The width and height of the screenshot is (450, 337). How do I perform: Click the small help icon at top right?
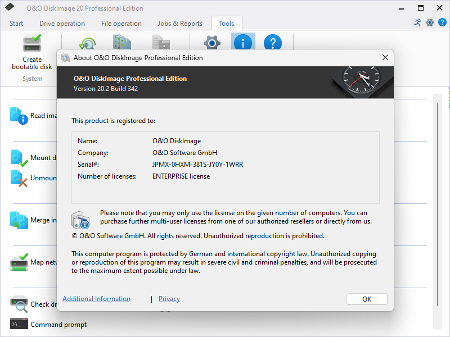pyautogui.click(x=442, y=22)
